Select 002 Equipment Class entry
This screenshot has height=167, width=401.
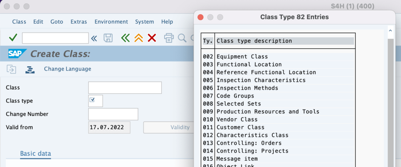[x=278, y=56]
